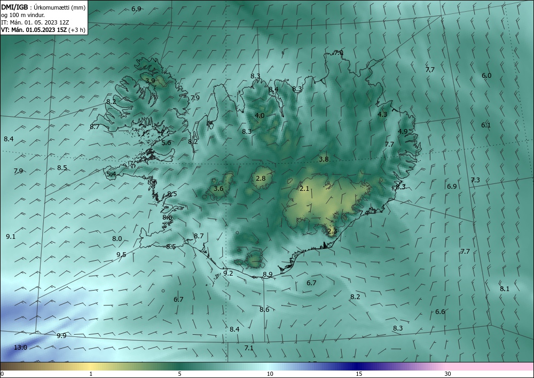
Task: Click the 9.9 value on the map
Action: pyautogui.click(x=61, y=336)
